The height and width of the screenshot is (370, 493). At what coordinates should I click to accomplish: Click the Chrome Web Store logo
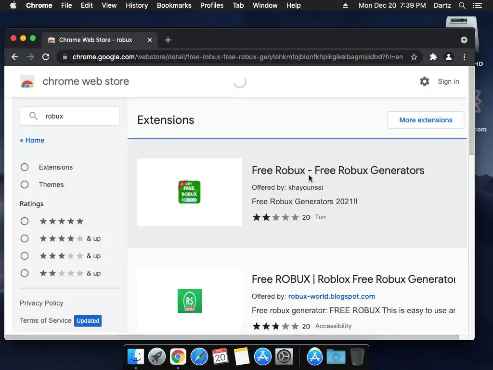click(27, 81)
